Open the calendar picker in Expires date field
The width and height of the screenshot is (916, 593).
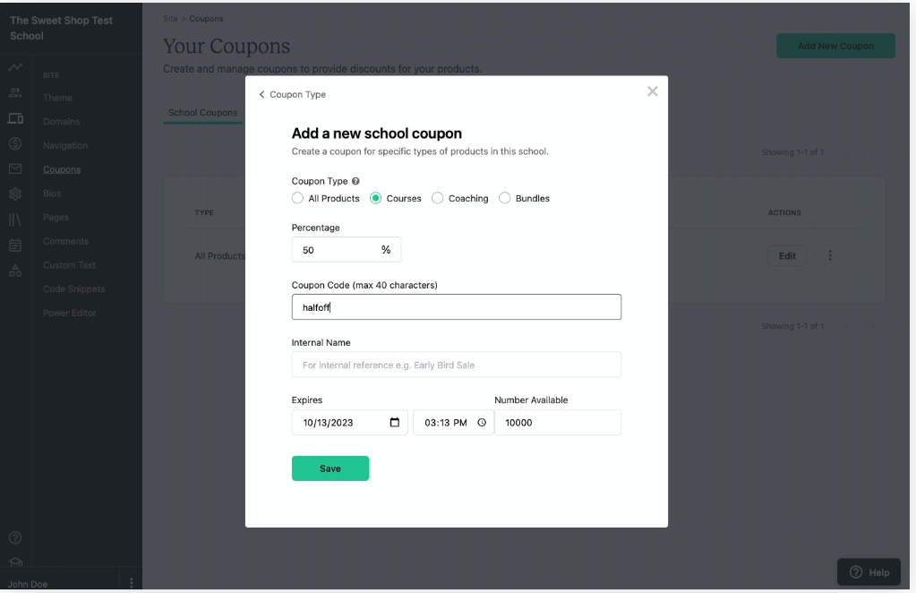(x=395, y=423)
